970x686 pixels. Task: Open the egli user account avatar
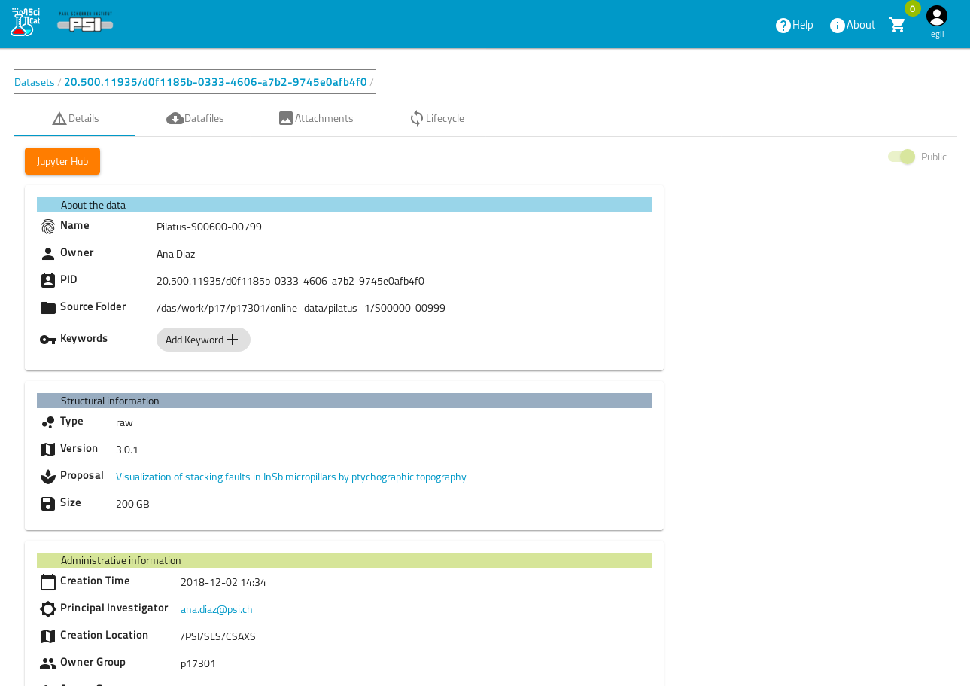tap(936, 17)
